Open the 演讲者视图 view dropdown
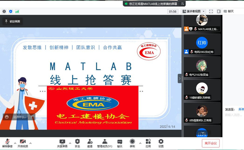This screenshot has height=150, width=244. [x=194, y=11]
